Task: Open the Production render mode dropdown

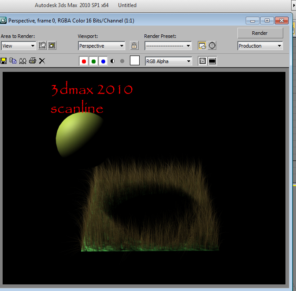Action: (260, 46)
